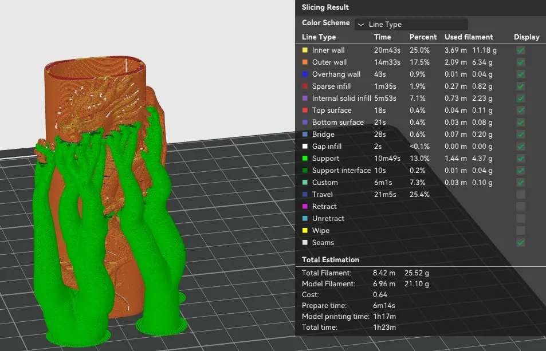Toggle Outer wall display checkbox
Screen dimensions: 546x351
point(521,62)
